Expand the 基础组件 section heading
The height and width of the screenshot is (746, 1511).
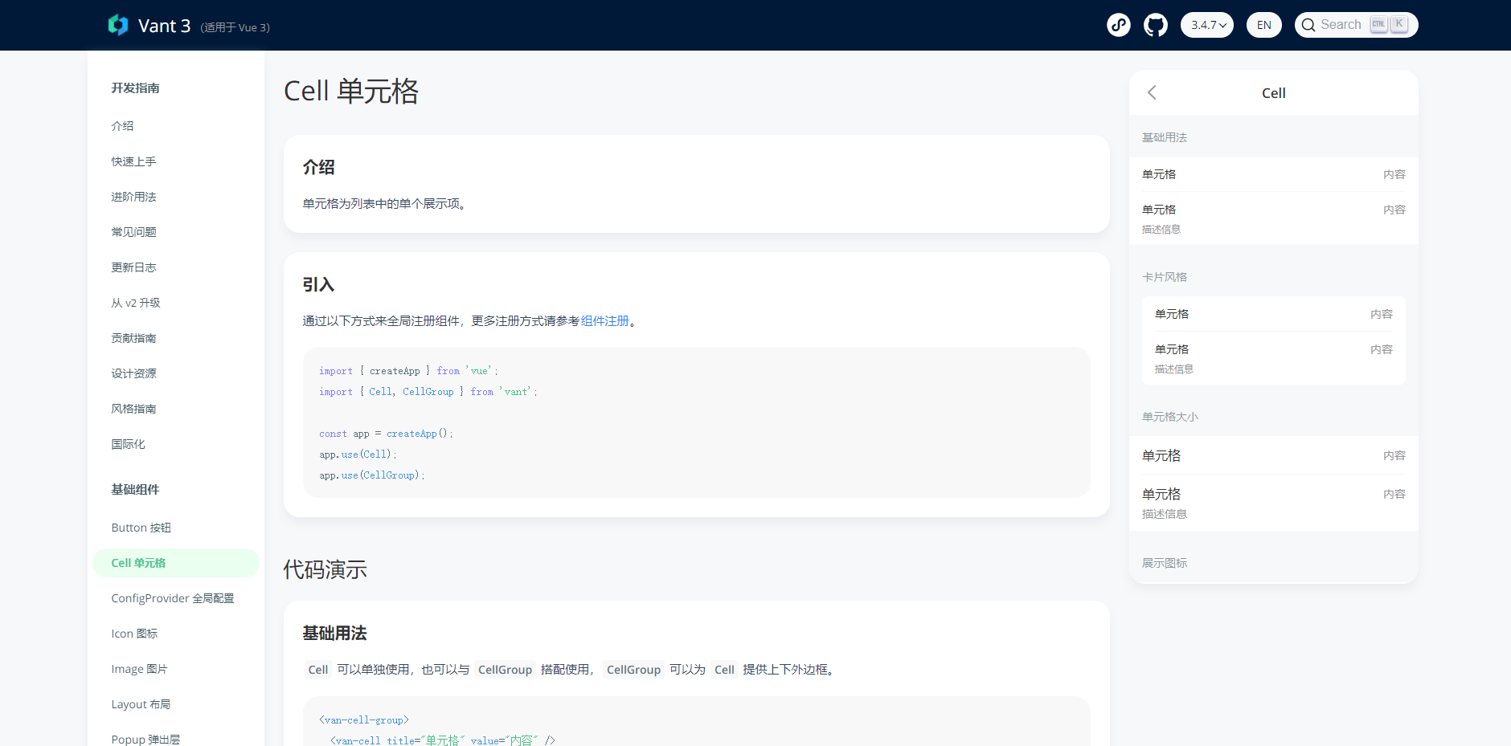pyautogui.click(x=135, y=490)
